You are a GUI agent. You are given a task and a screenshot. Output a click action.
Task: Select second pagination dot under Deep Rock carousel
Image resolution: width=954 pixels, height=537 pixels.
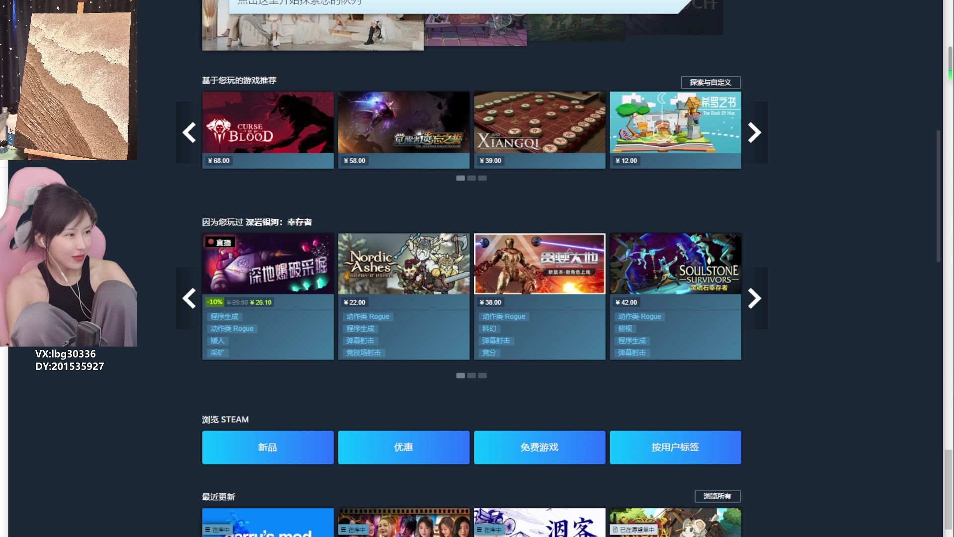tap(472, 375)
